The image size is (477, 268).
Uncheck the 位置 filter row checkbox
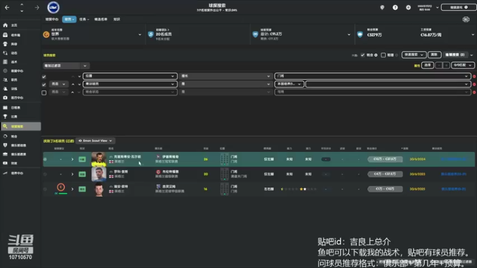44,77
